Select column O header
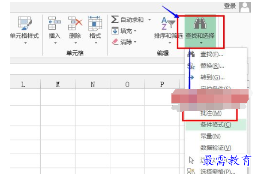The height and width of the screenshot is (174, 255). pos(127,85)
